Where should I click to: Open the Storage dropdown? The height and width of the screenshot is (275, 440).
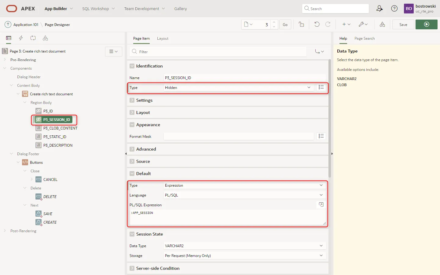244,256
